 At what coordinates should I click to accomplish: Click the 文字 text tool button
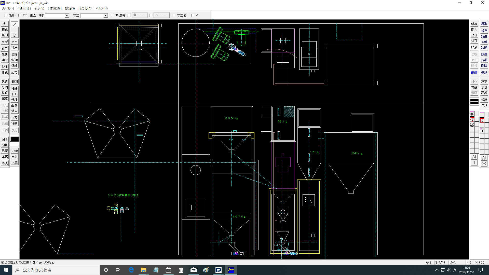[15, 42]
